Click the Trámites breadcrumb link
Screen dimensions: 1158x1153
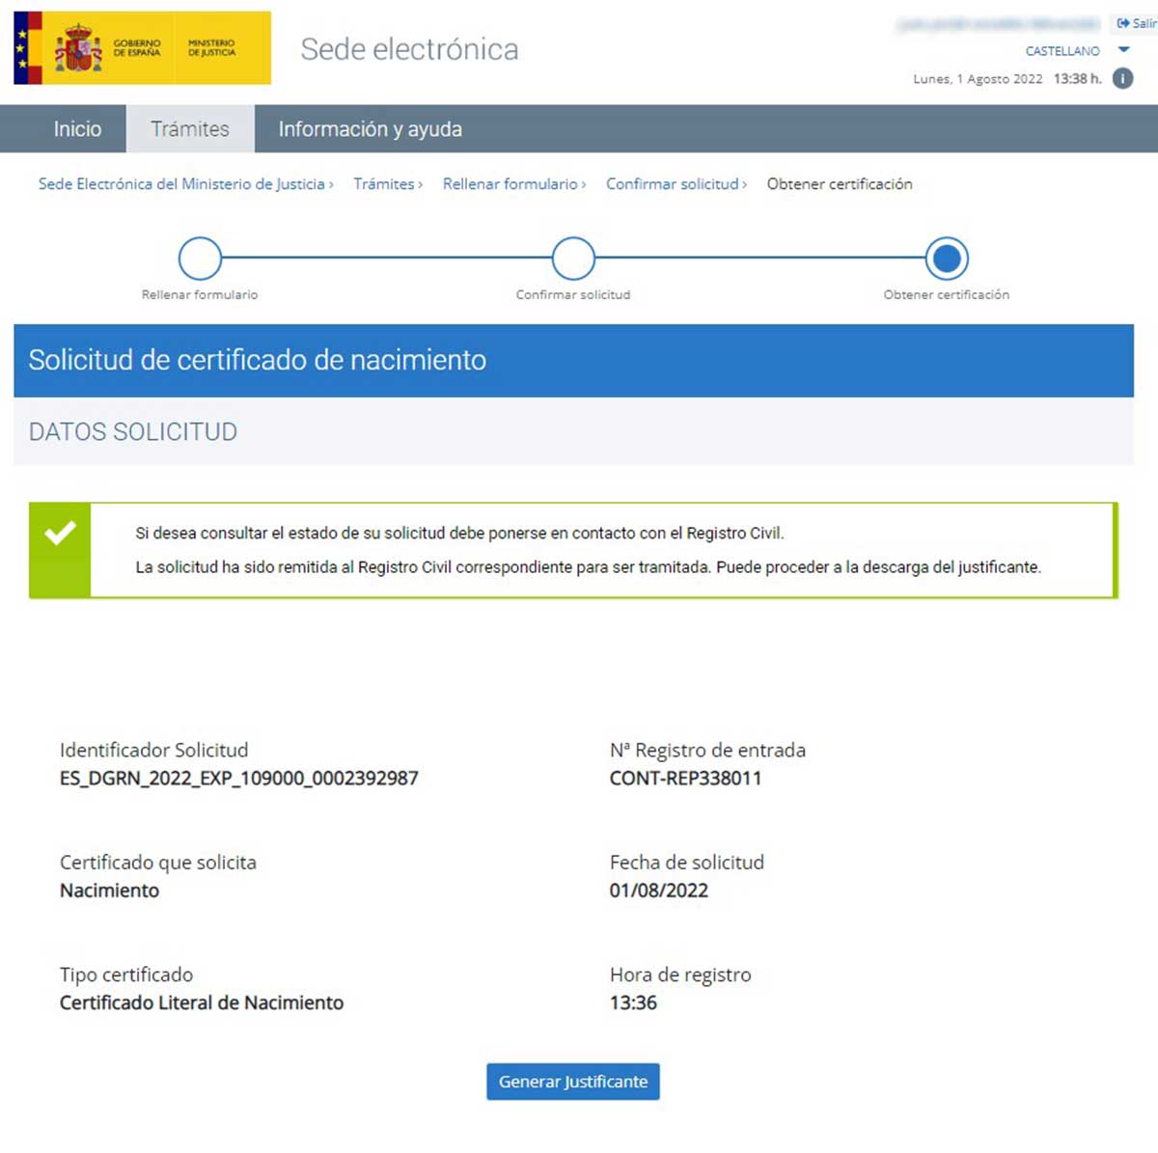pyautogui.click(x=384, y=184)
